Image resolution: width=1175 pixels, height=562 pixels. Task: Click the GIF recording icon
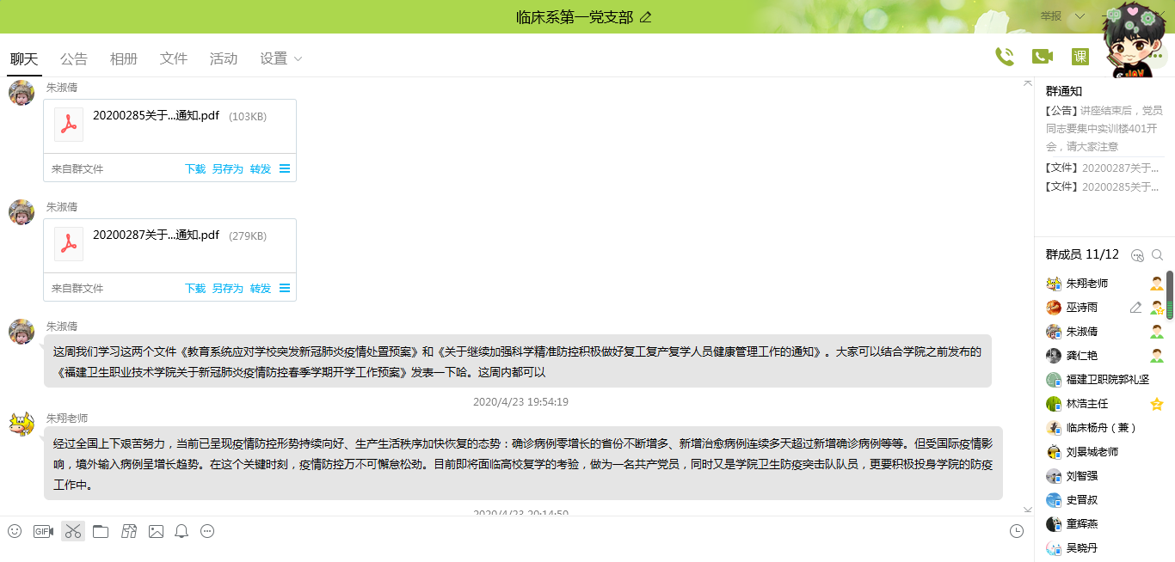[x=43, y=531]
